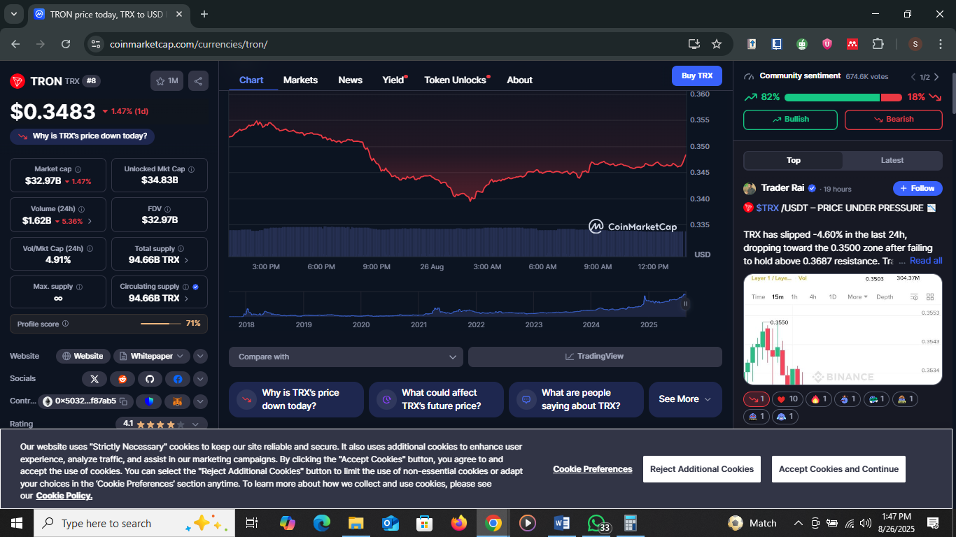Open the Binance chart thumbnail in post
Viewport: 956px width, 537px height.
point(843,329)
